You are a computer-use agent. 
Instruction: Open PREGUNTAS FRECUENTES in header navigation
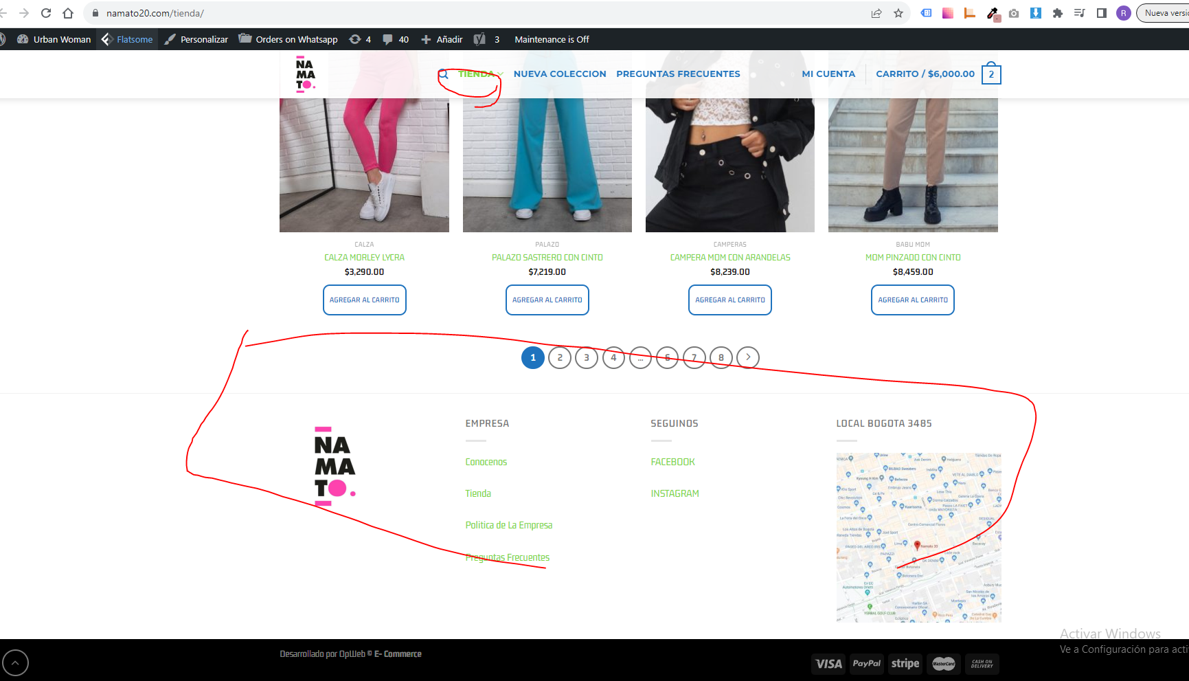pos(678,74)
